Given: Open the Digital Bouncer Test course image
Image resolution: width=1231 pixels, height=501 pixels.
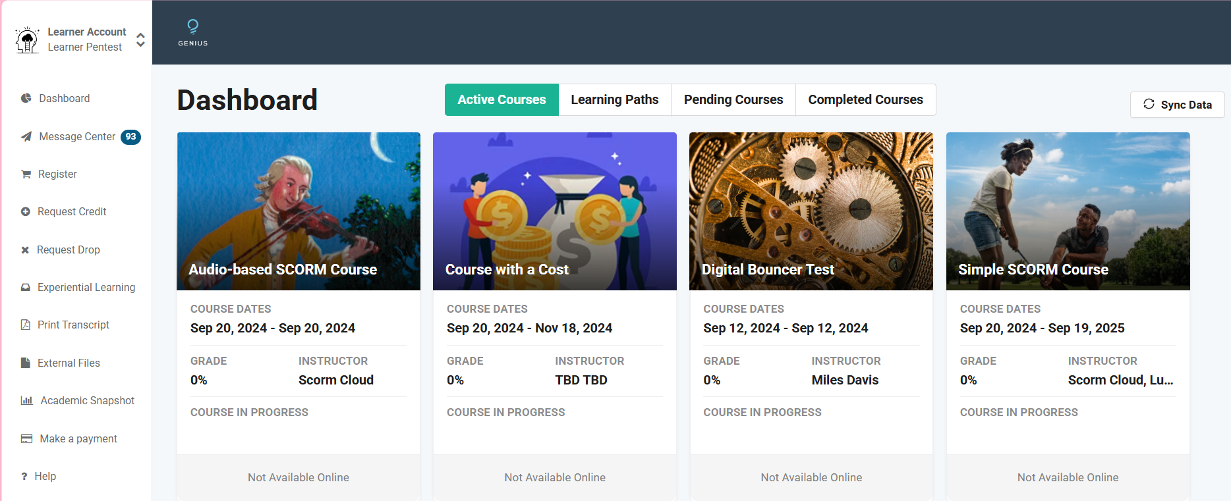Looking at the screenshot, I should [x=811, y=211].
